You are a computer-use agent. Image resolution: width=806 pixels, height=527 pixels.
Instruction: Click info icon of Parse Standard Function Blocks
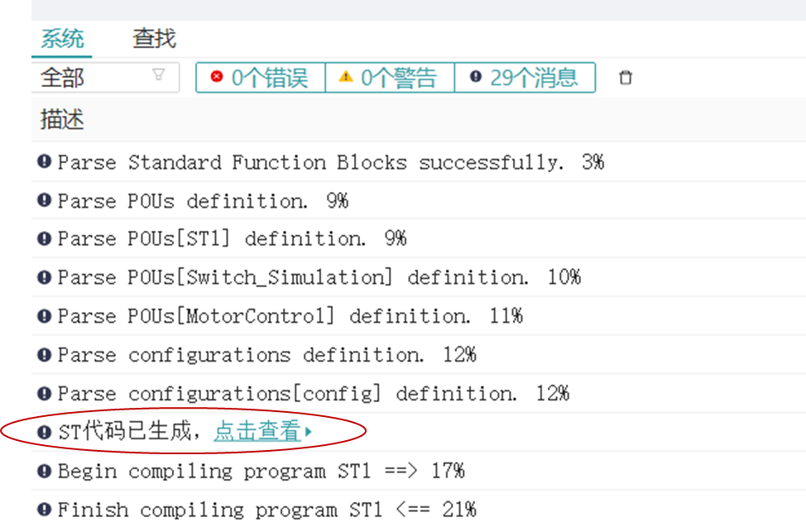pyautogui.click(x=45, y=162)
